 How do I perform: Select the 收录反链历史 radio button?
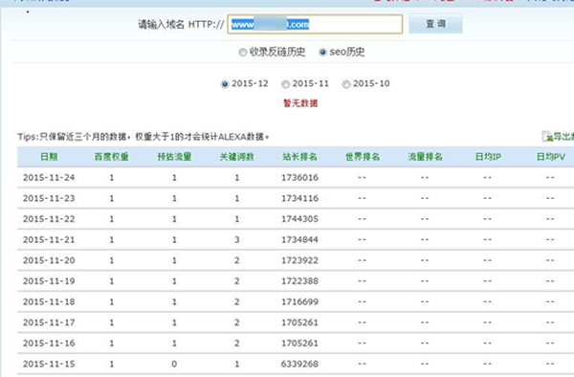click(242, 53)
